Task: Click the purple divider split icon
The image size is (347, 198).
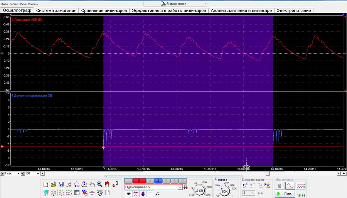Action: [92, 193]
